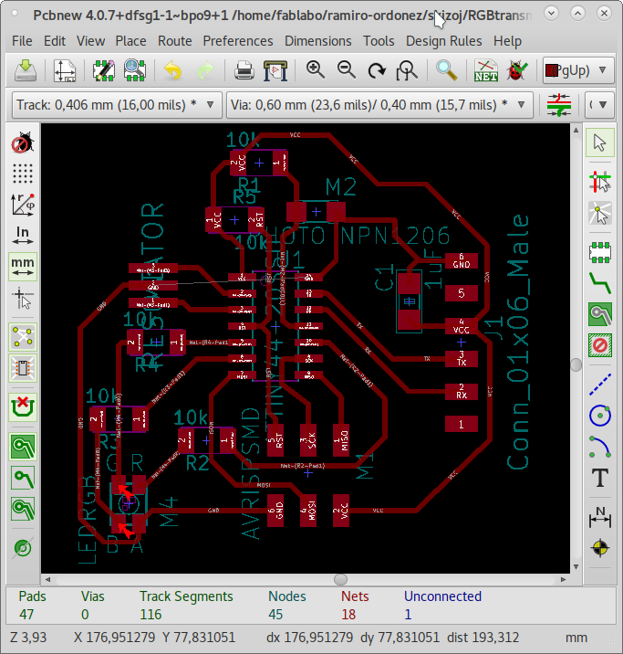The height and width of the screenshot is (654, 623).
Task: Toggle design rule checking off icon
Action: pos(23,142)
